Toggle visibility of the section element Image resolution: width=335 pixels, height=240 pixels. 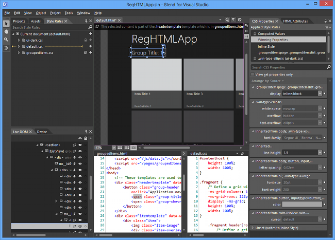point(80,145)
